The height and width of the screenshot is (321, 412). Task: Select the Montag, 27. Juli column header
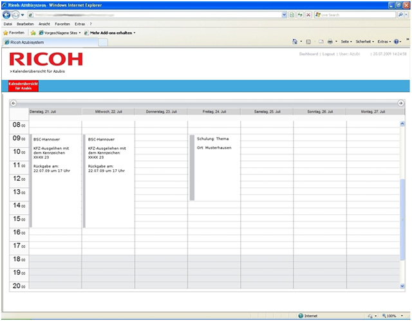[373, 111]
